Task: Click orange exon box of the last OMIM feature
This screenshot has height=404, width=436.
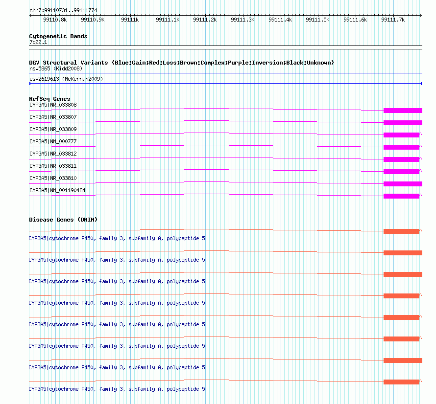Action: [x=402, y=382]
